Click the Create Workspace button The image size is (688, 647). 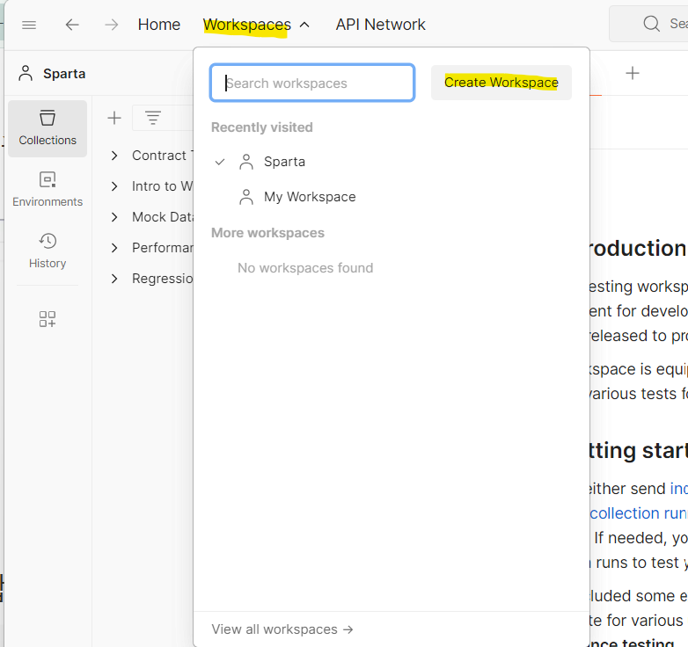(x=501, y=83)
